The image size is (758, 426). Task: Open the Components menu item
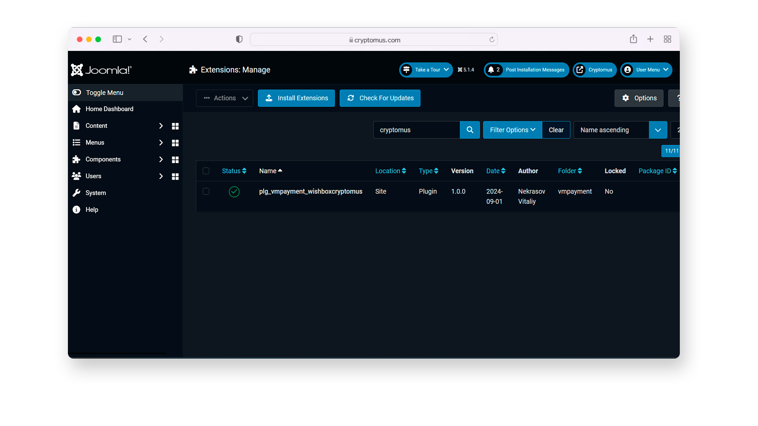(103, 159)
